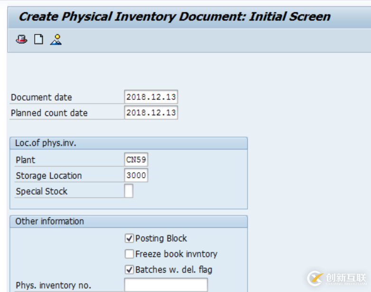Image resolution: width=371 pixels, height=292 pixels.
Task: Click the Planned count date label
Action: [49, 113]
